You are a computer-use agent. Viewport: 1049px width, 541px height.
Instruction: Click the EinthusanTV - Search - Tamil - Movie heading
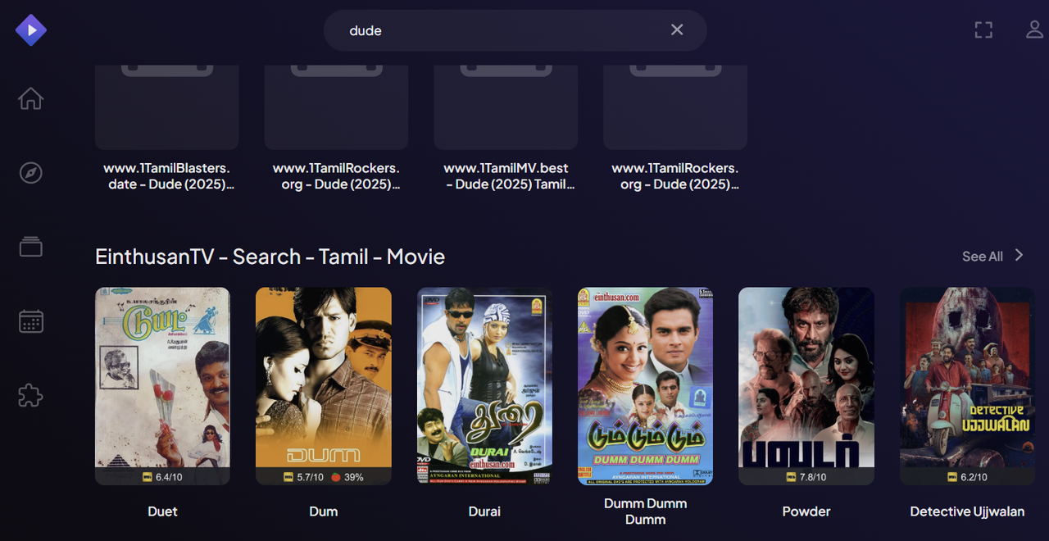coord(270,257)
